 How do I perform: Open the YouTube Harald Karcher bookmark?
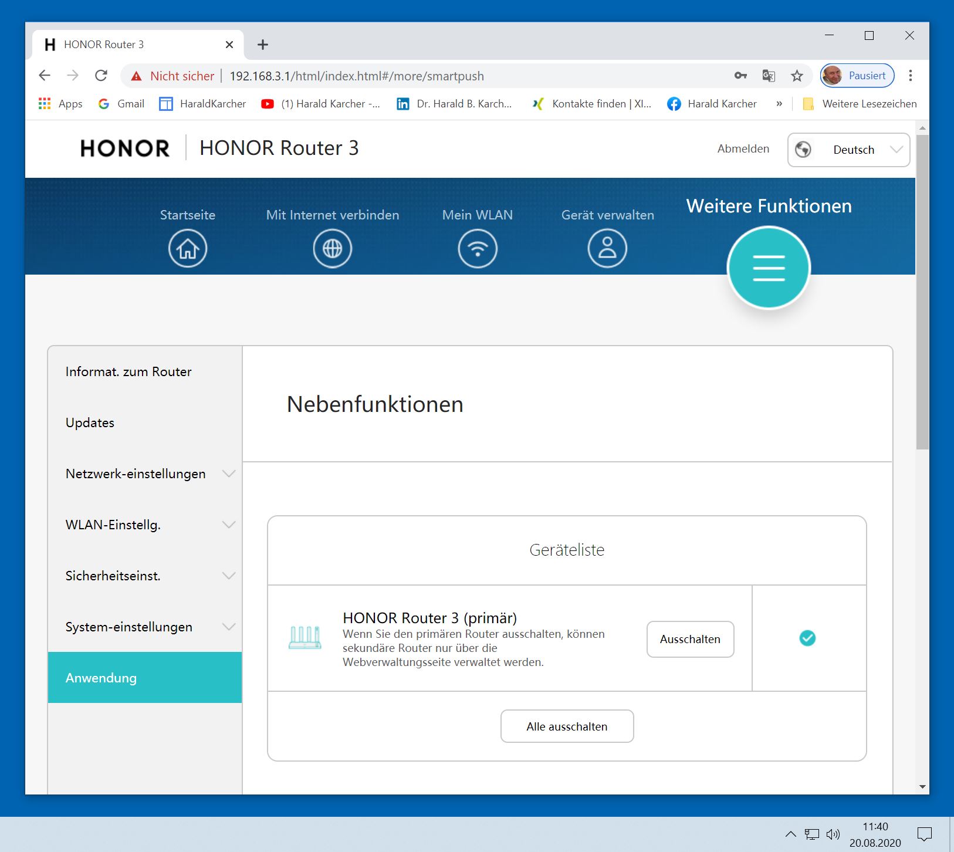pyautogui.click(x=321, y=104)
